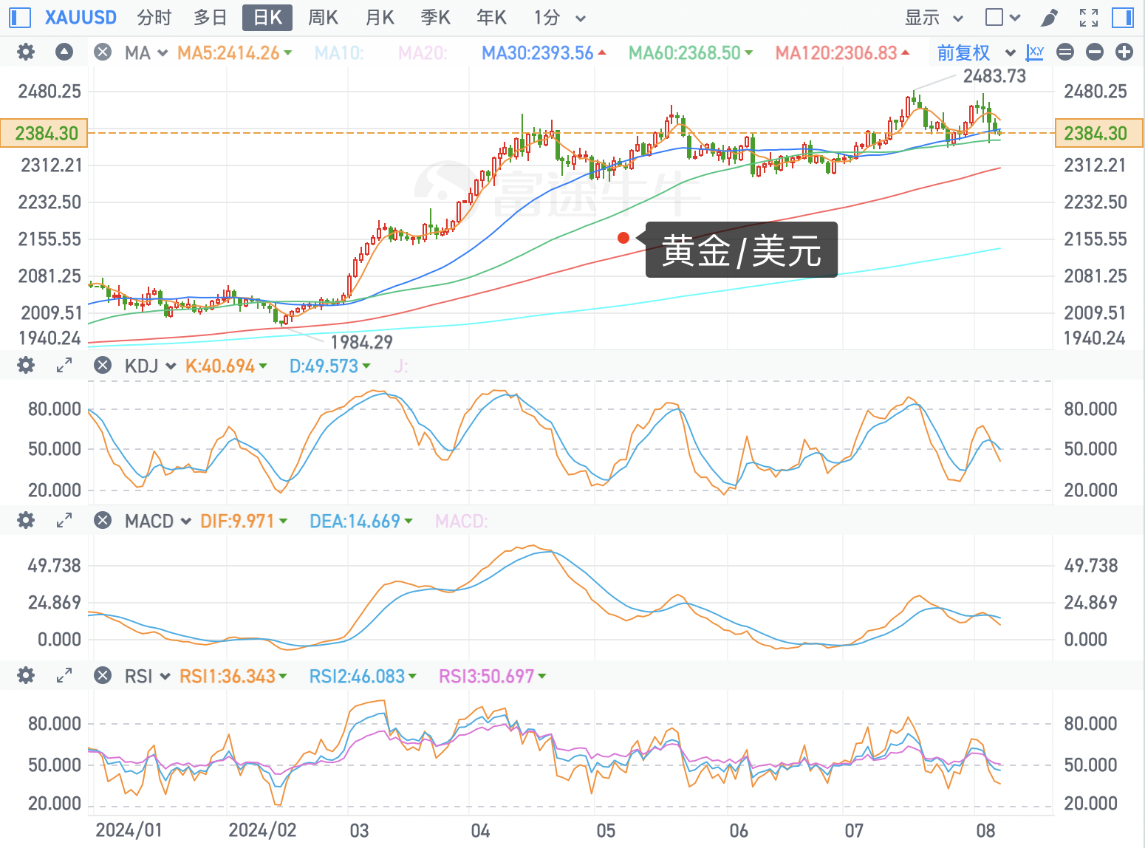
Task: Switch to the 年K yearly tab
Action: tap(492, 17)
